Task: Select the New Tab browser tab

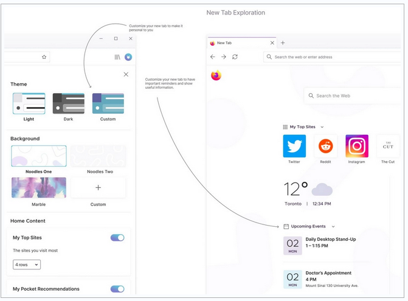Action: (242, 43)
